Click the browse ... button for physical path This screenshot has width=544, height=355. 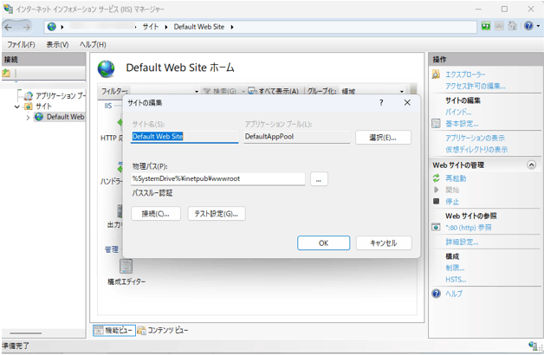click(x=319, y=179)
